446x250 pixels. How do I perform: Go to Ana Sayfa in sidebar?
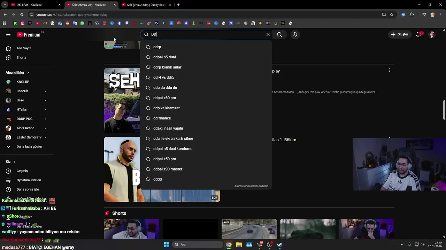[x=24, y=48]
